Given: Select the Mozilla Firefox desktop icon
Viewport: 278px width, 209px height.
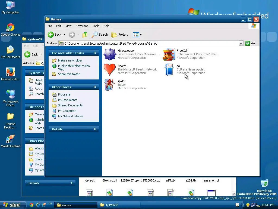Looking at the screenshot, I should (11, 74).
